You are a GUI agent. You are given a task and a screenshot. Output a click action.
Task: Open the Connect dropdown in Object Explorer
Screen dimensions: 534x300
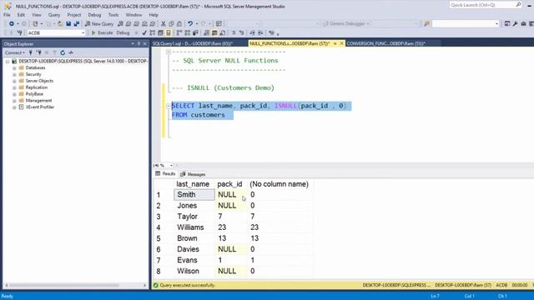pos(15,52)
